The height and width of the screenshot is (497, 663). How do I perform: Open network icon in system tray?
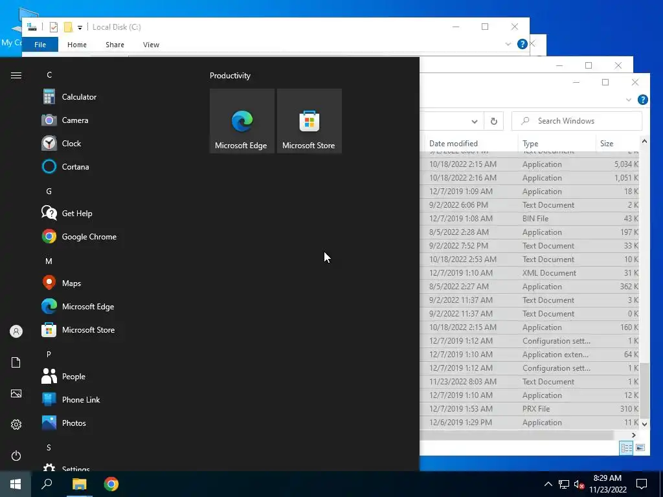click(x=564, y=484)
